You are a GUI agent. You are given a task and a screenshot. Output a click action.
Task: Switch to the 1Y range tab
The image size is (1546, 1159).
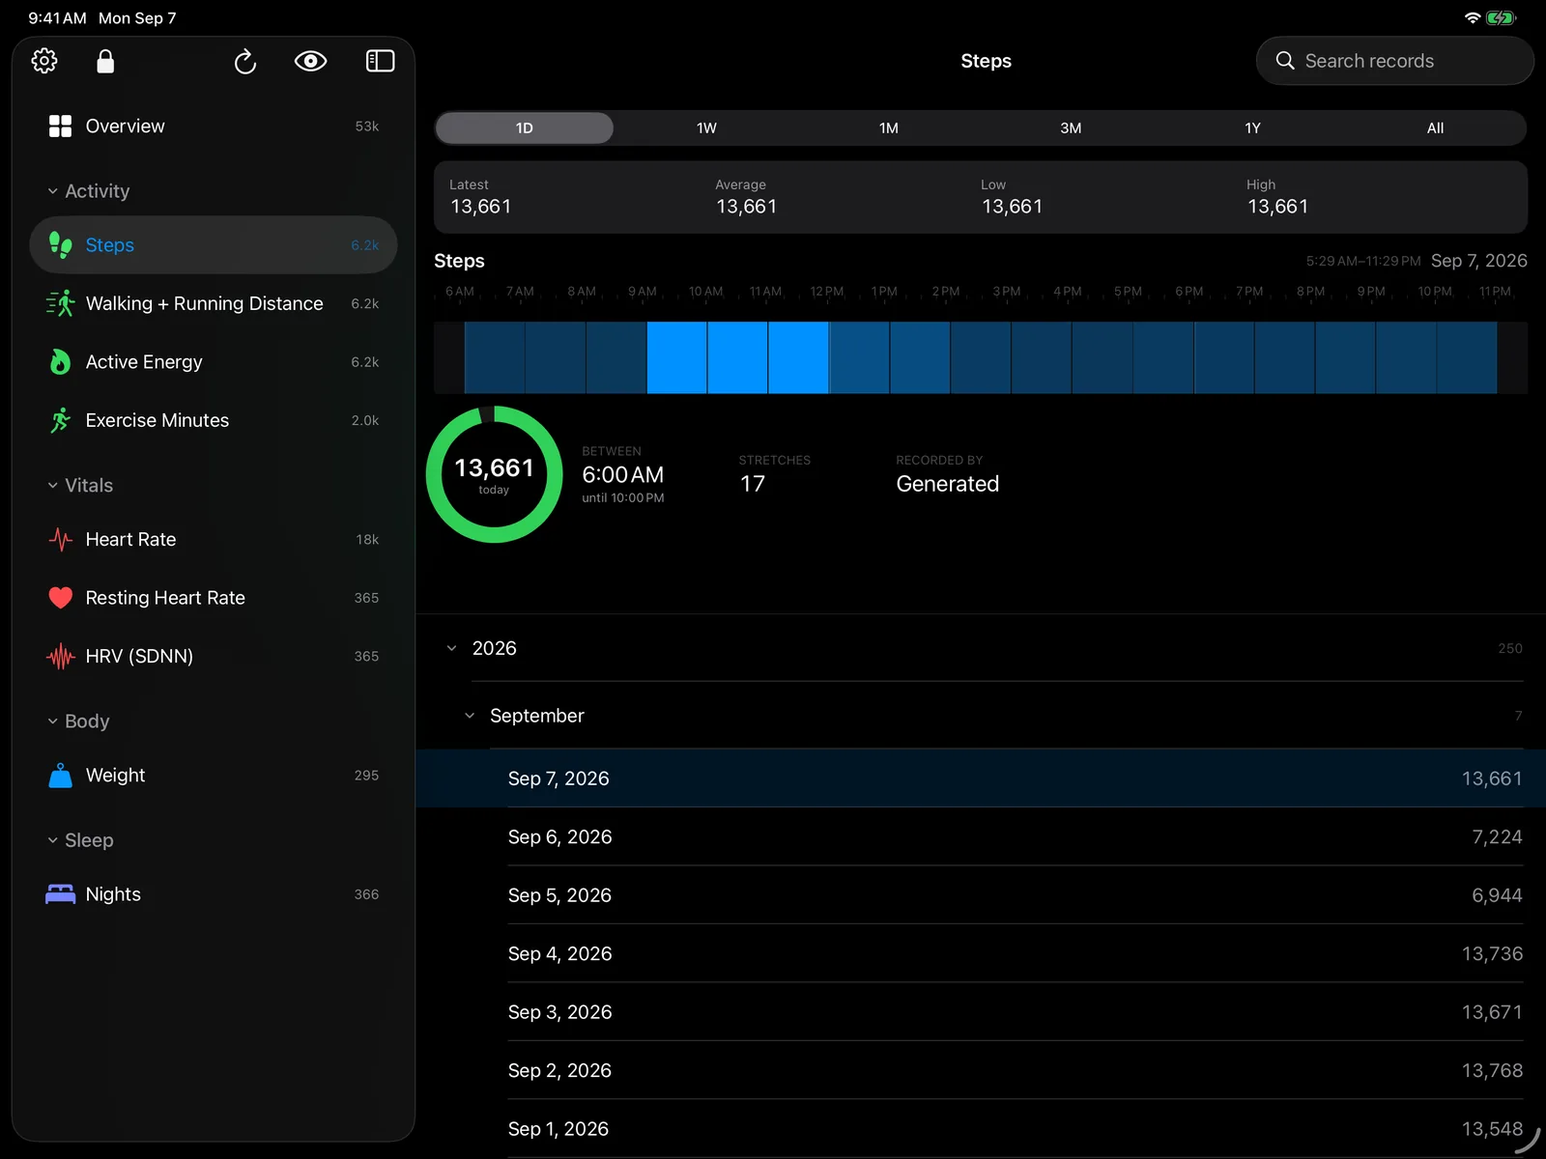1253,127
